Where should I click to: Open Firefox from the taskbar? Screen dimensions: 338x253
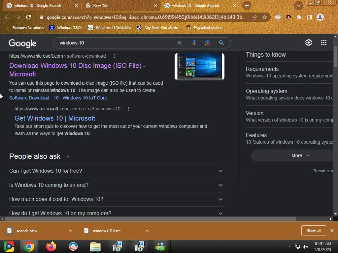(51, 246)
